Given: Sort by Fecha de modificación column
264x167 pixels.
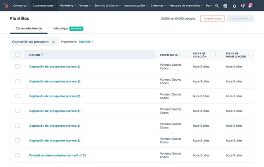Looking at the screenshot, I should point(237,55).
